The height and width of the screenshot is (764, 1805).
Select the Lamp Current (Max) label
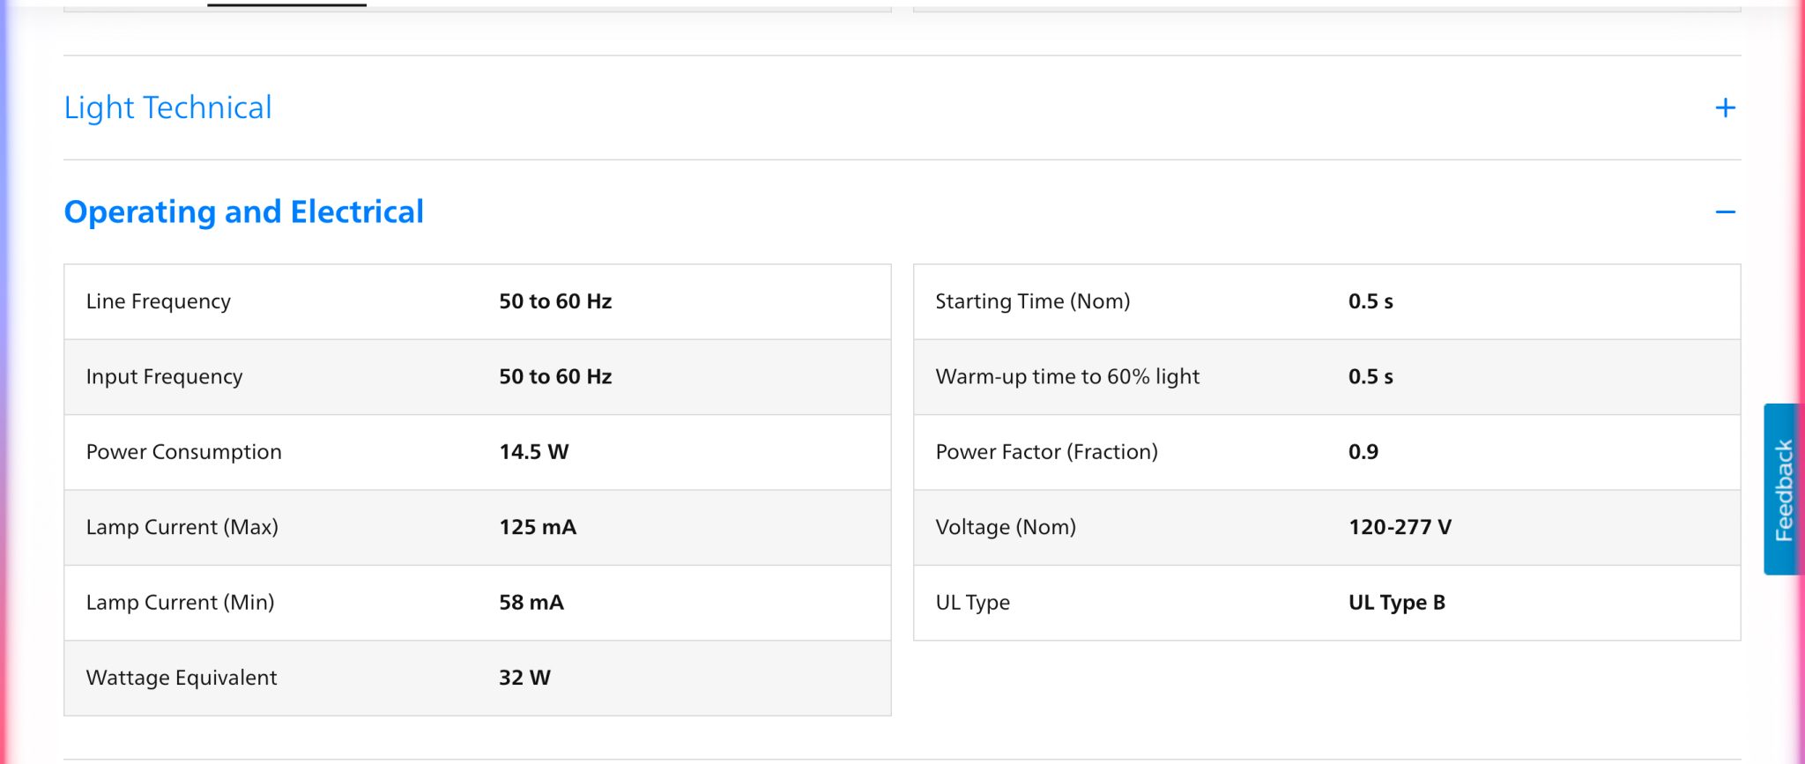182,527
